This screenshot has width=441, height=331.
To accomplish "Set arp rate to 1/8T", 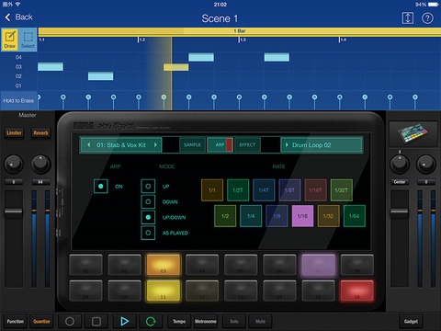I will point(289,190).
